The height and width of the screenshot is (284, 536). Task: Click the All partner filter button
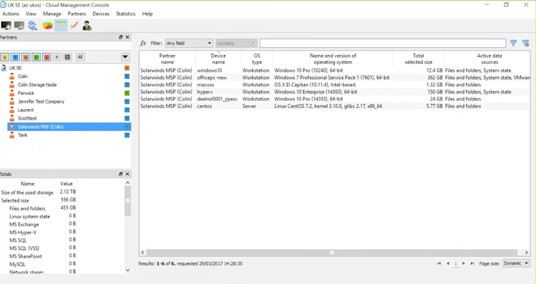click(x=80, y=57)
